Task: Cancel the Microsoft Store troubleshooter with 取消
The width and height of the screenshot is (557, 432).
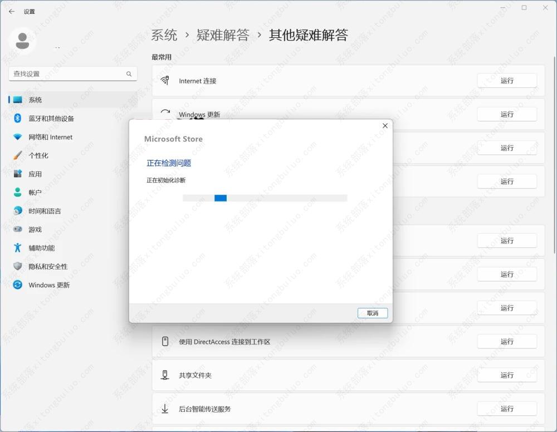Action: click(372, 313)
